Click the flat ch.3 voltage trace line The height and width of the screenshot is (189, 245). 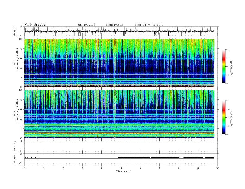(x=119, y=142)
